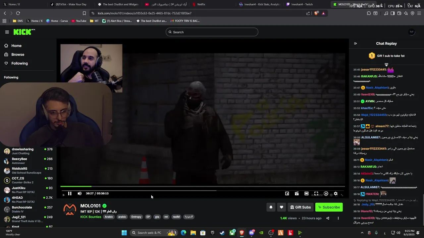Toggle notification bell for MOLO101

pyautogui.click(x=271, y=207)
